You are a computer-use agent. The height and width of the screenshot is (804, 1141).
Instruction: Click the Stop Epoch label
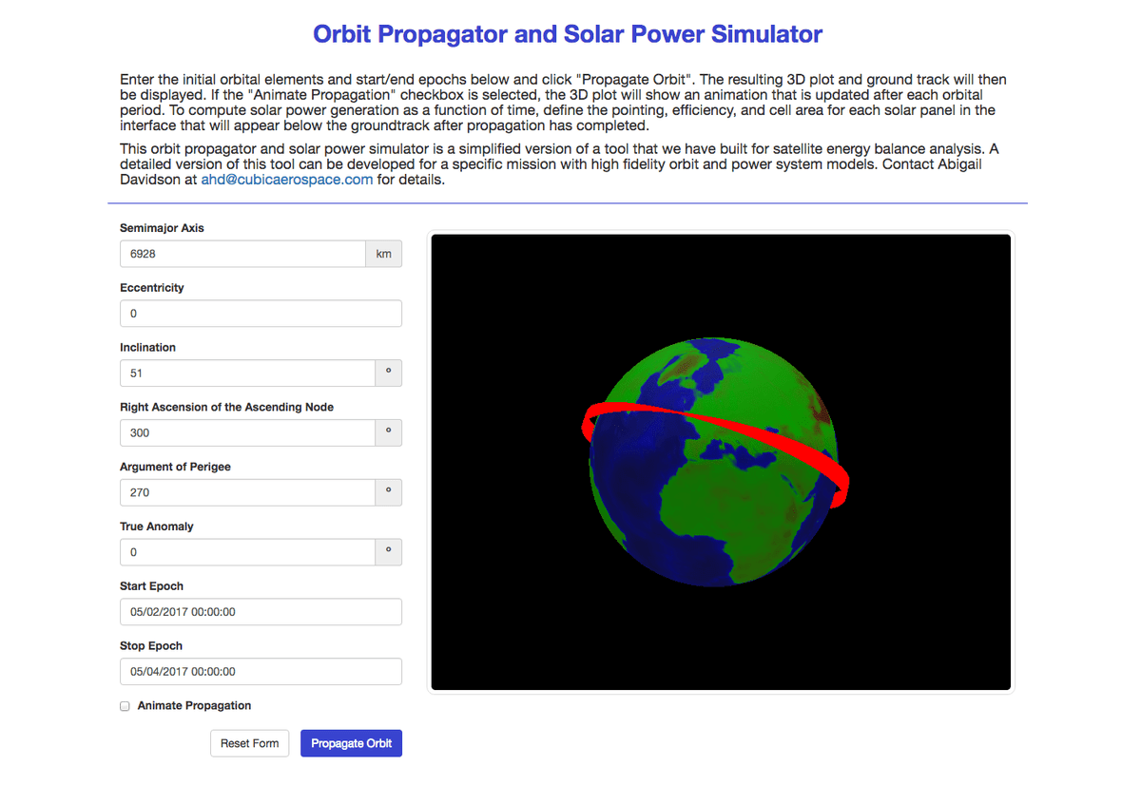coord(151,646)
